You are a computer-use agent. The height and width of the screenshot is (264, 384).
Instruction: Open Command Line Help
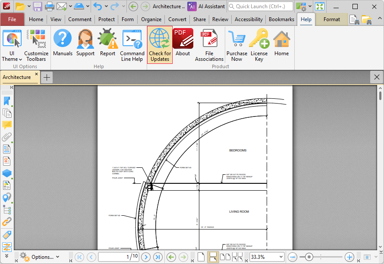[x=132, y=45]
